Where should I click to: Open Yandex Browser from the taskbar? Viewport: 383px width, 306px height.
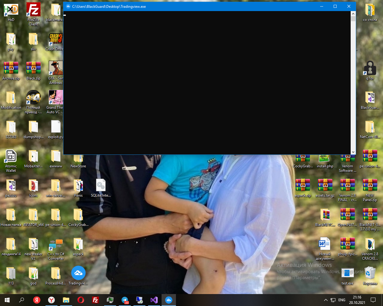[x=51, y=300]
